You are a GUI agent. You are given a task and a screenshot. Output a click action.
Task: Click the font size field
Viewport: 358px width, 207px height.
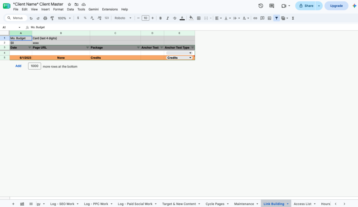145,18
